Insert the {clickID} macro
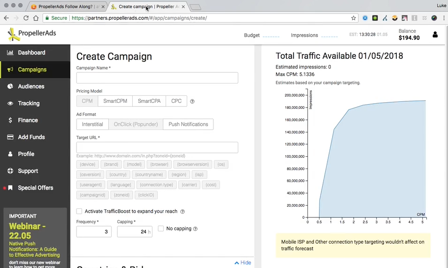448x268 pixels. coord(146,195)
